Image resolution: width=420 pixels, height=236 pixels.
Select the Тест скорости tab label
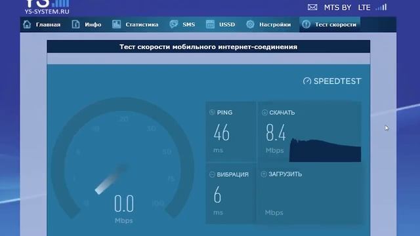(x=335, y=24)
